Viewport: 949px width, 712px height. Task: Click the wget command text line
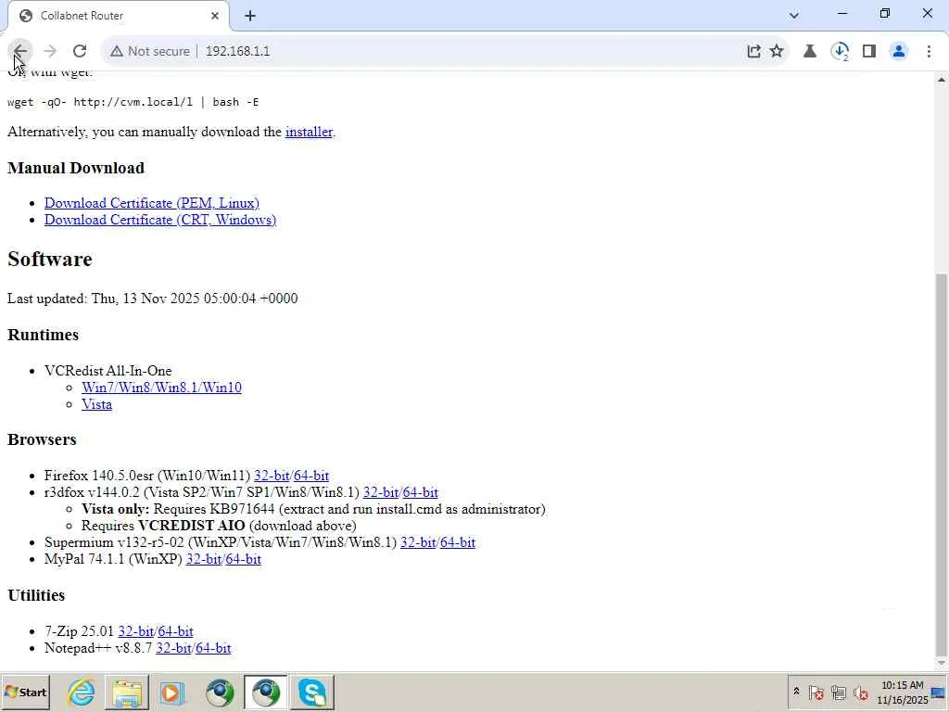(133, 102)
